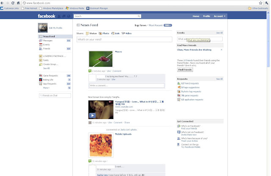
Task: Open 12 application requests link
Action: click(192, 100)
